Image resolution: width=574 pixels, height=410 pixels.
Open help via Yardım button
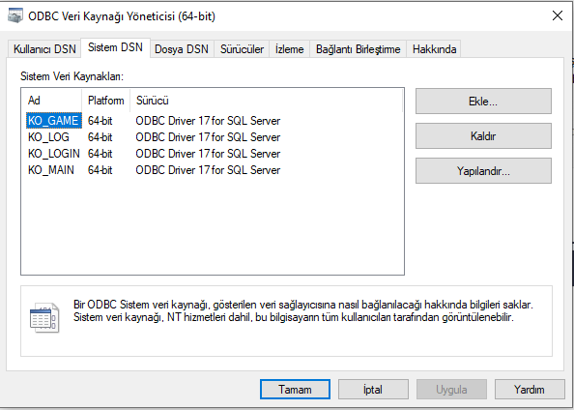(530, 389)
